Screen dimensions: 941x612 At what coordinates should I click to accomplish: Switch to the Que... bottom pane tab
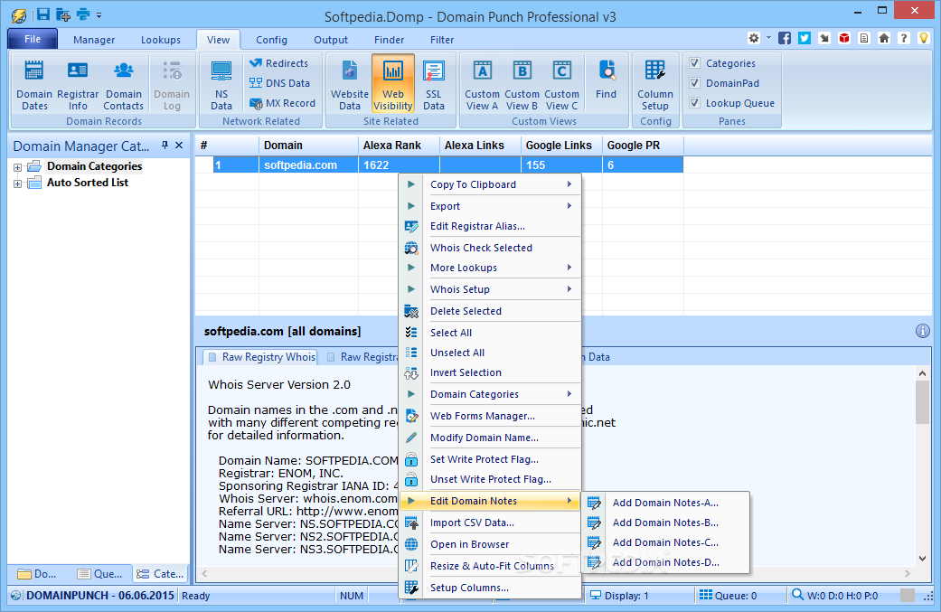coord(99,574)
